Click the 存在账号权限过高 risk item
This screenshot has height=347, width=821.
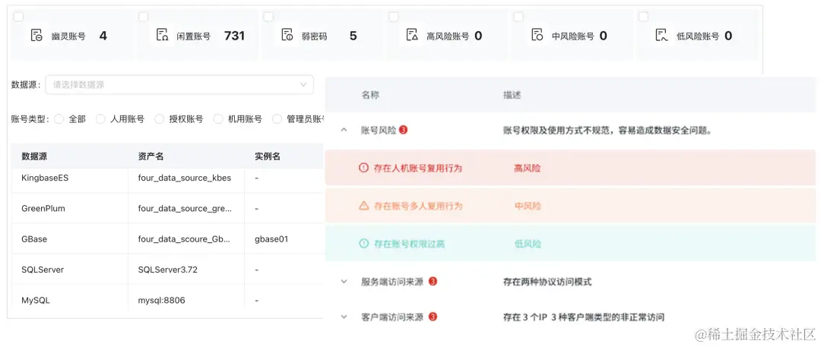tap(410, 244)
